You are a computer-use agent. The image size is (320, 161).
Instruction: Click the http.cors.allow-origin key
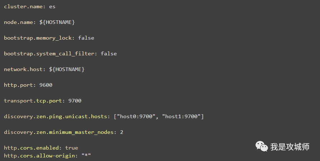(40, 156)
